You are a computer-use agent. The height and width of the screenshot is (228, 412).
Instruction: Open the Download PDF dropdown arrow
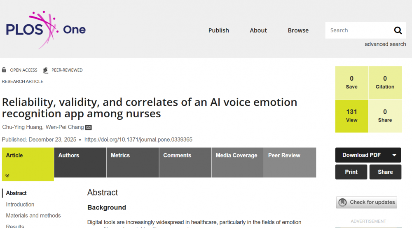click(x=394, y=155)
